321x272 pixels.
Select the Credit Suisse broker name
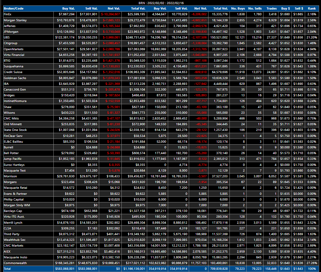13,72
